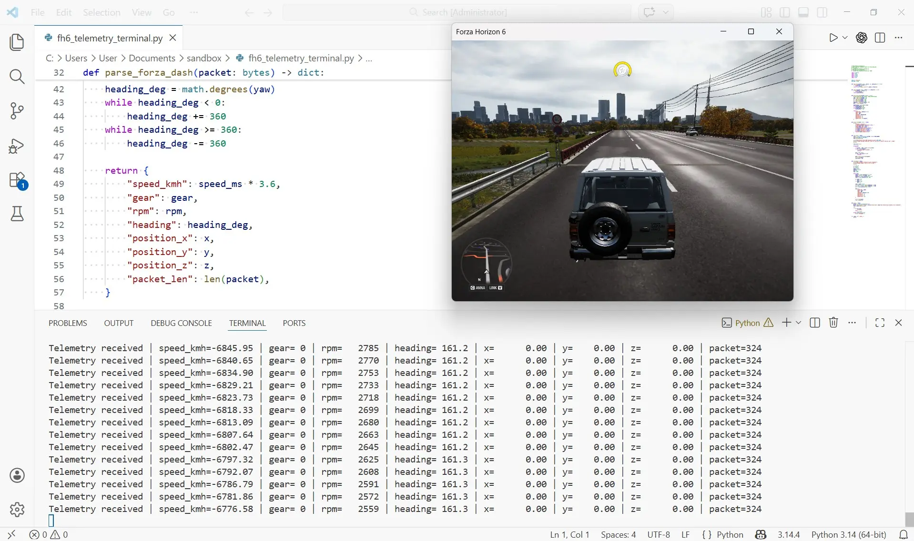Screen dimensions: 914x541
Task: Create a new terminal with plus
Action: click(x=786, y=323)
